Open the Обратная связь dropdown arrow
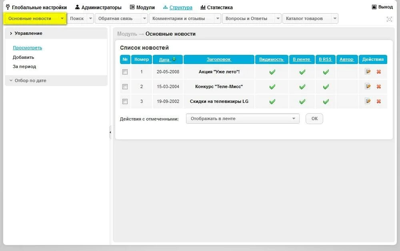 click(x=144, y=18)
